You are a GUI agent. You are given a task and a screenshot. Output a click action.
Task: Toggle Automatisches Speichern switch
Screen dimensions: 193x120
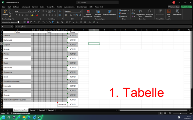click(x=20, y=22)
